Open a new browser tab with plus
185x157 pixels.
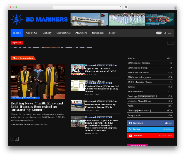click(x=175, y=8)
